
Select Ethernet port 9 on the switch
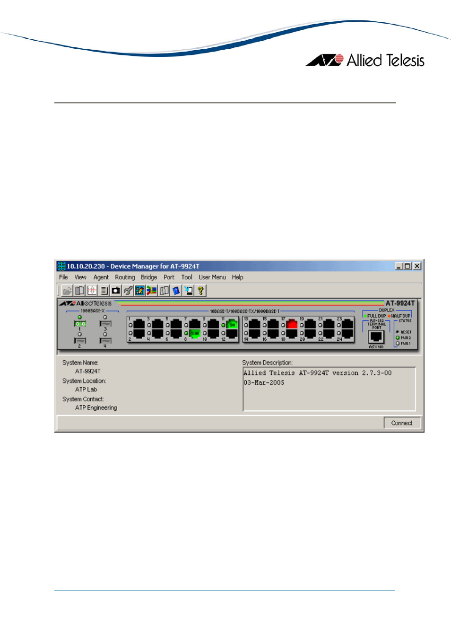(213, 324)
